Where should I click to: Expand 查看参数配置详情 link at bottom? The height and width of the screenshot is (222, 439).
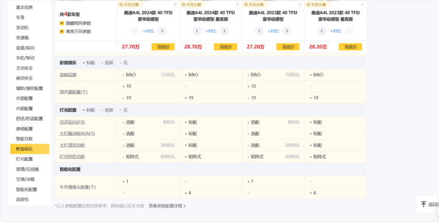tap(167, 206)
